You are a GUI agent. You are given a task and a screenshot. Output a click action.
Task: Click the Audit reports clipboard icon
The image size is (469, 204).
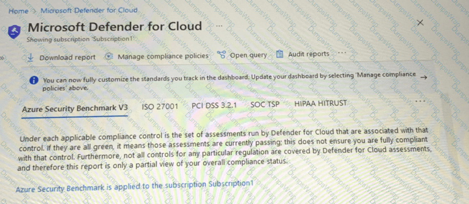pyautogui.click(x=280, y=54)
